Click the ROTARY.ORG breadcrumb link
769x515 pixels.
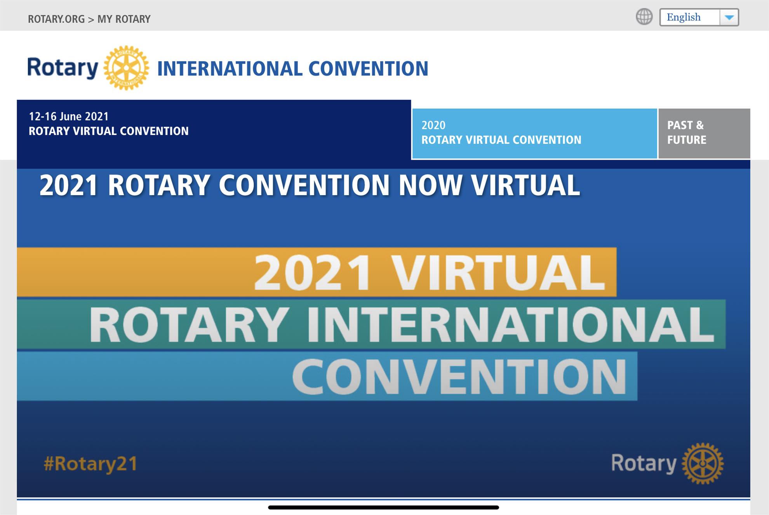(56, 19)
